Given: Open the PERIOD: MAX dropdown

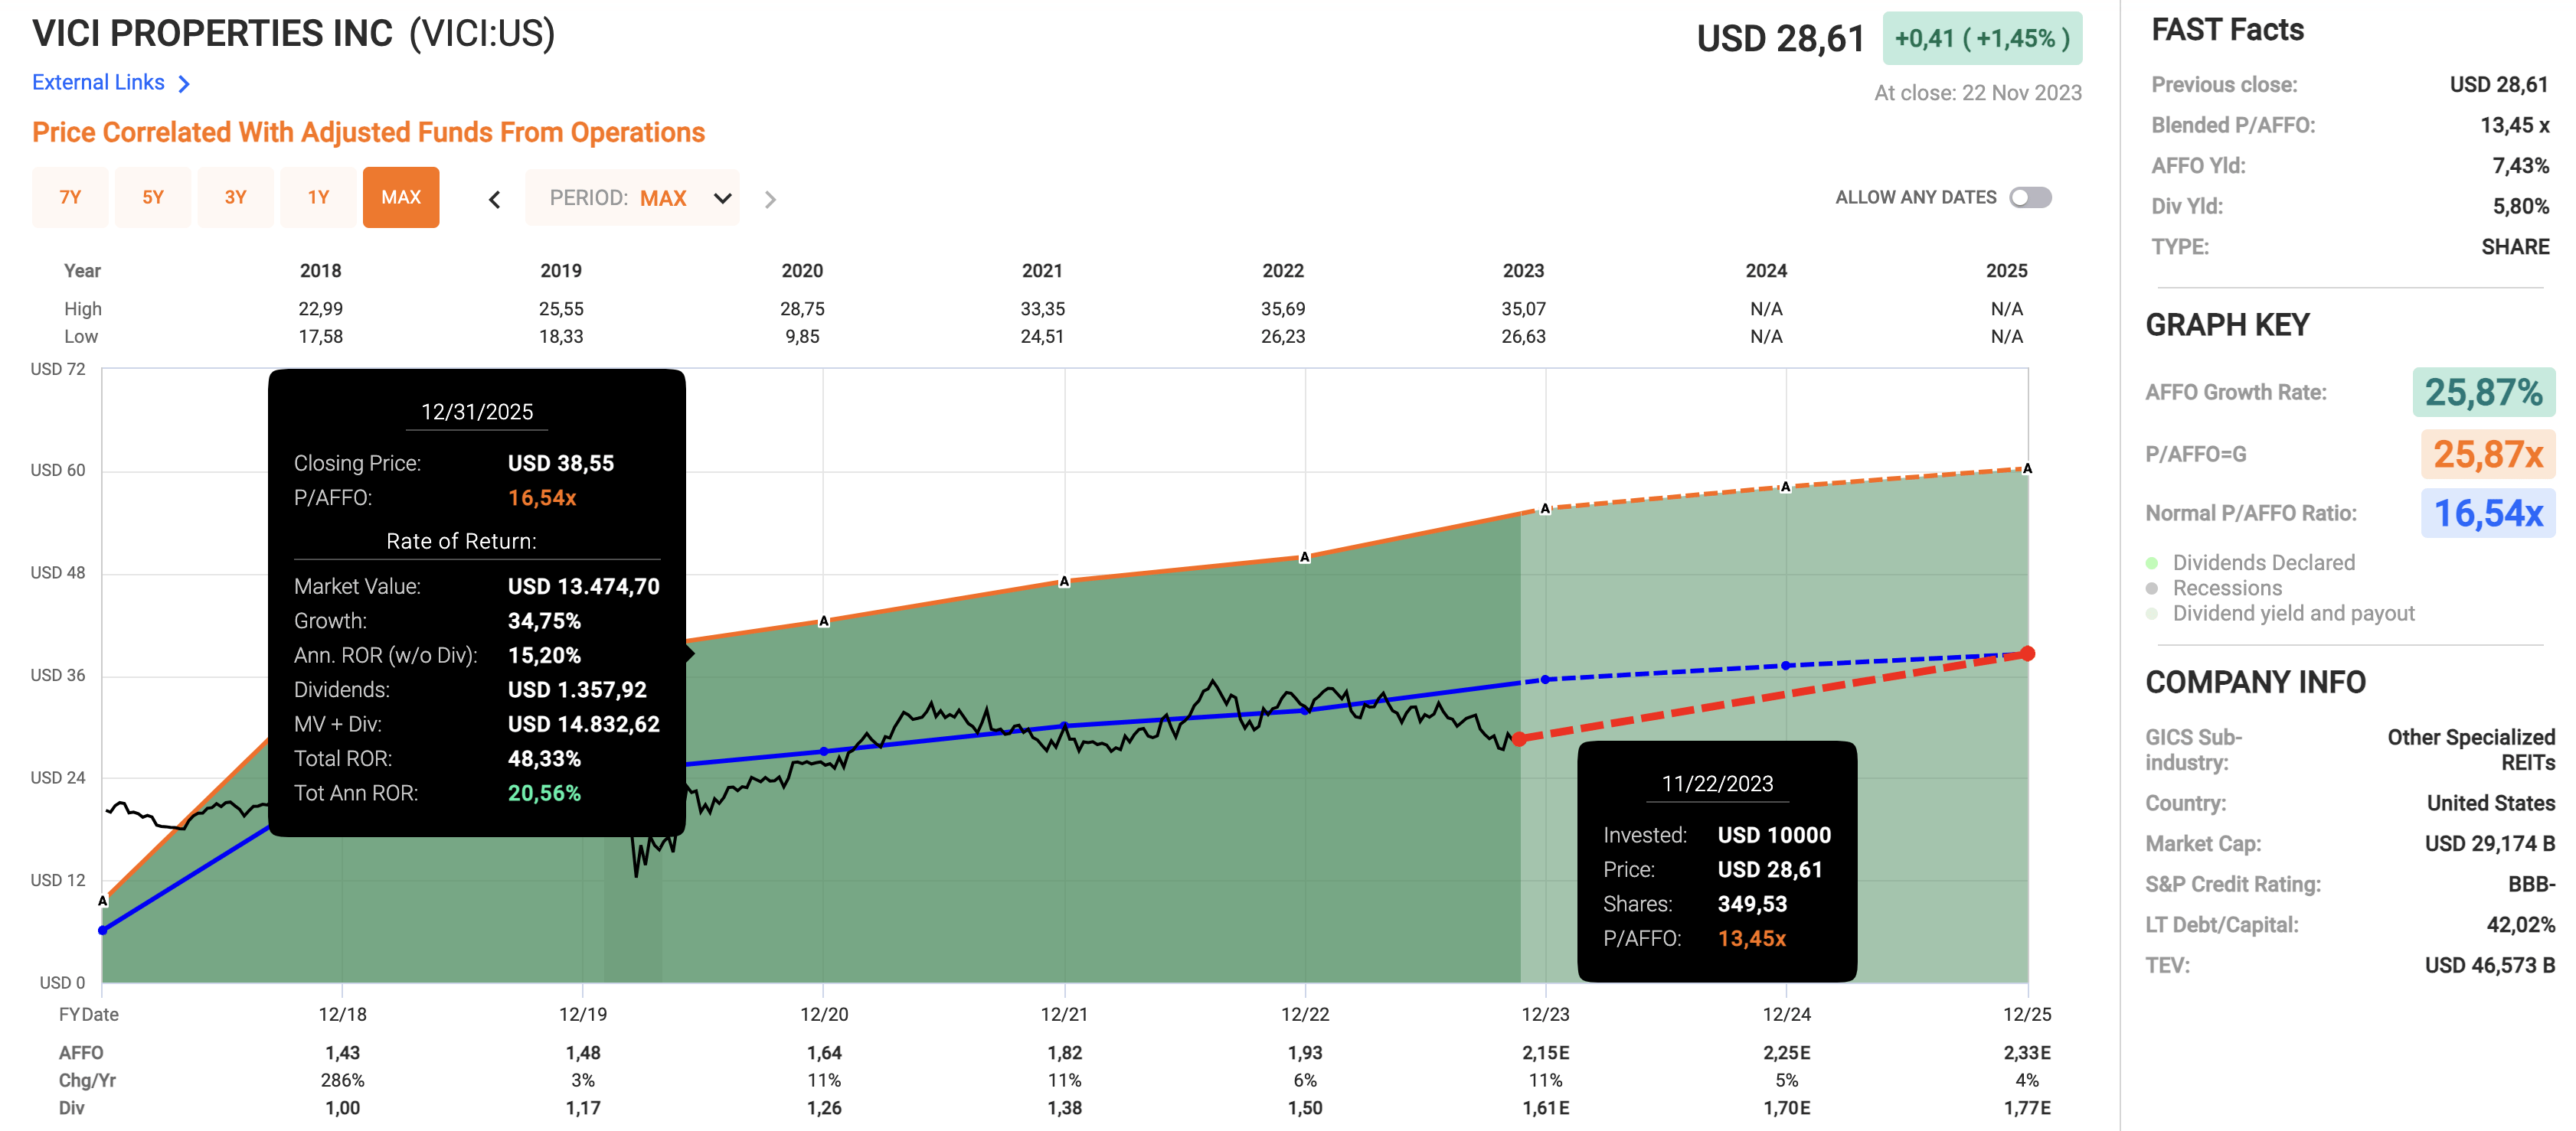Looking at the screenshot, I should tap(632, 198).
